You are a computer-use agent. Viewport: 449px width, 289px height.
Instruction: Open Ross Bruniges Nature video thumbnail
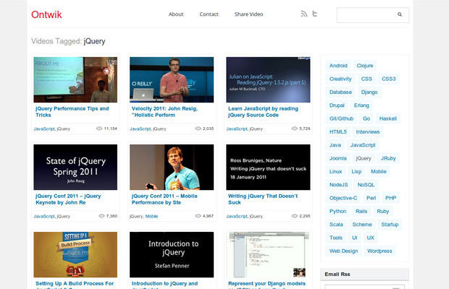click(x=268, y=167)
